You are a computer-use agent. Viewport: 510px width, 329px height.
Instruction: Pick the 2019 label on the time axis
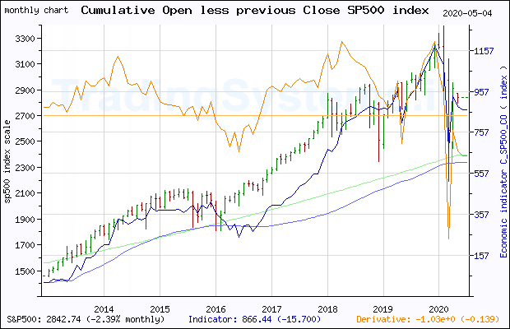pos(383,308)
